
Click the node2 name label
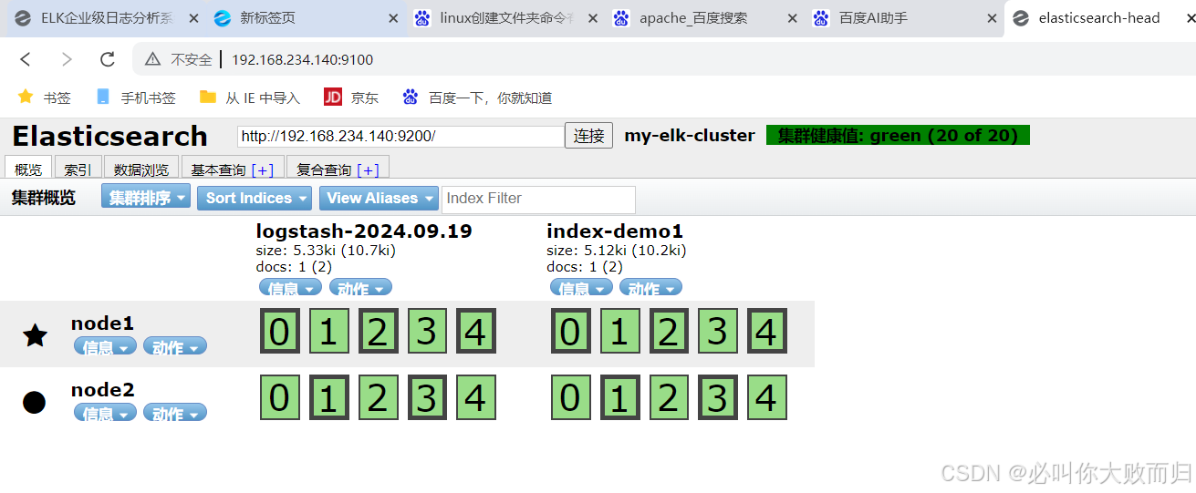[102, 390]
